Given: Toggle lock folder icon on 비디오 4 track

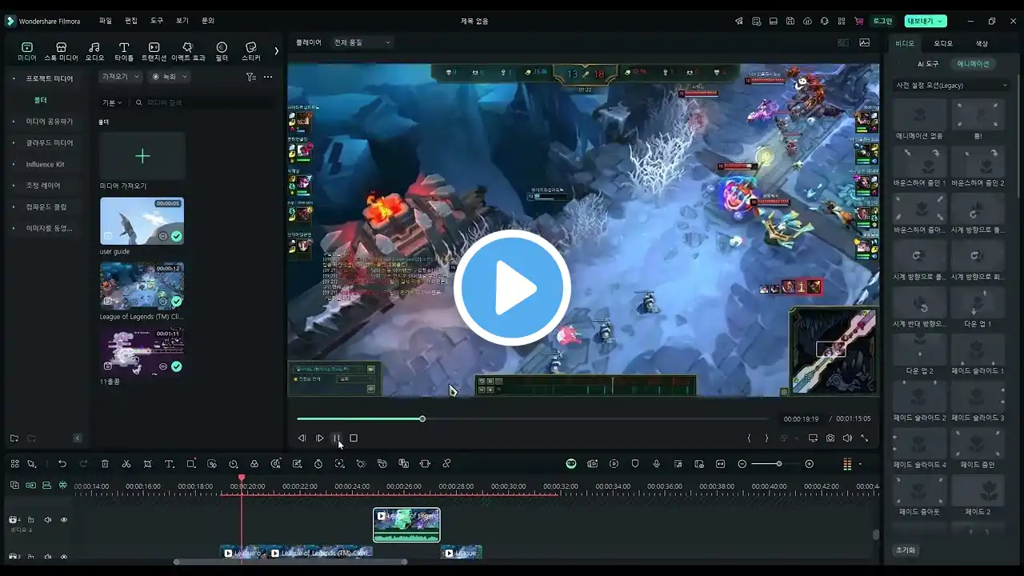Looking at the screenshot, I should click(31, 520).
